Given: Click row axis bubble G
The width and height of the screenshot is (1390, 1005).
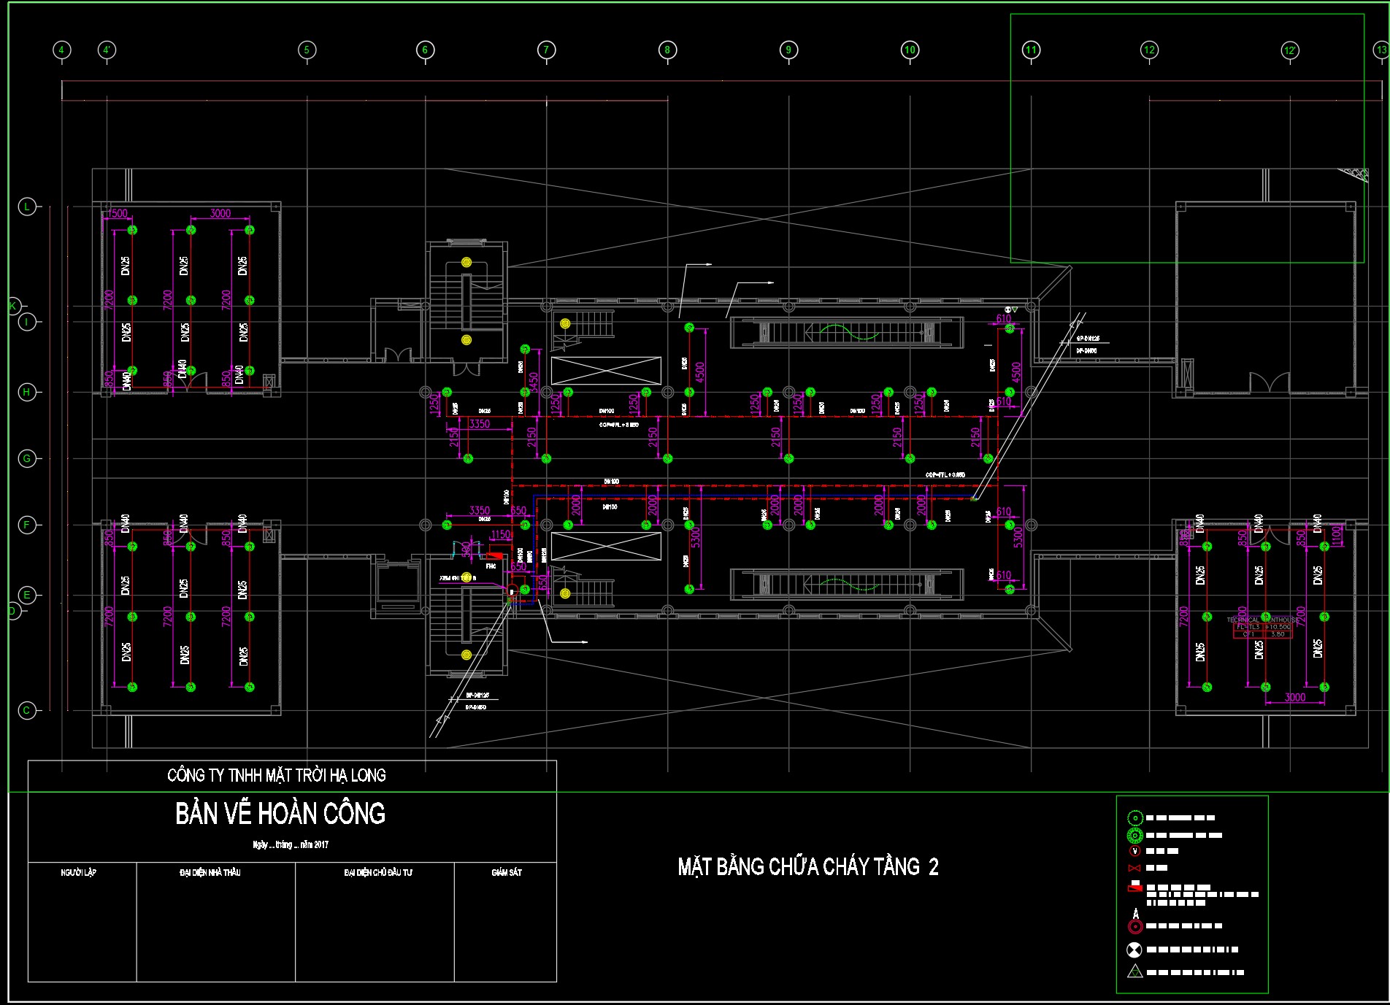Looking at the screenshot, I should [27, 458].
